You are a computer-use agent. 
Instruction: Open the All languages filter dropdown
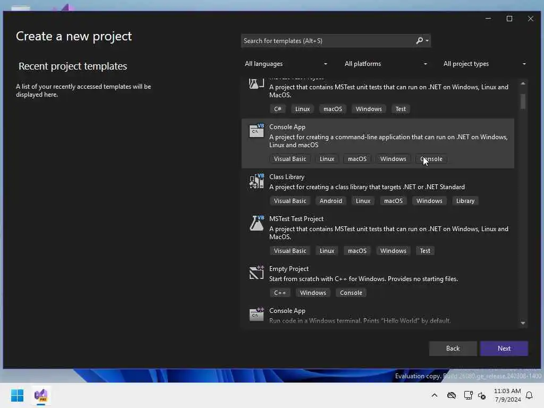[x=286, y=64]
